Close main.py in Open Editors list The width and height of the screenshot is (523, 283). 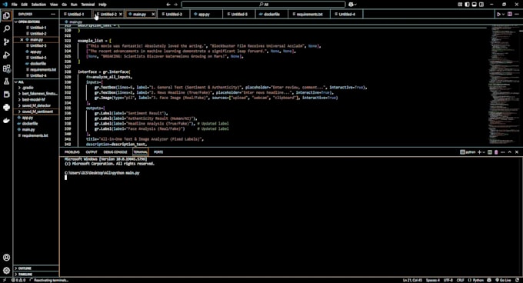(22, 40)
